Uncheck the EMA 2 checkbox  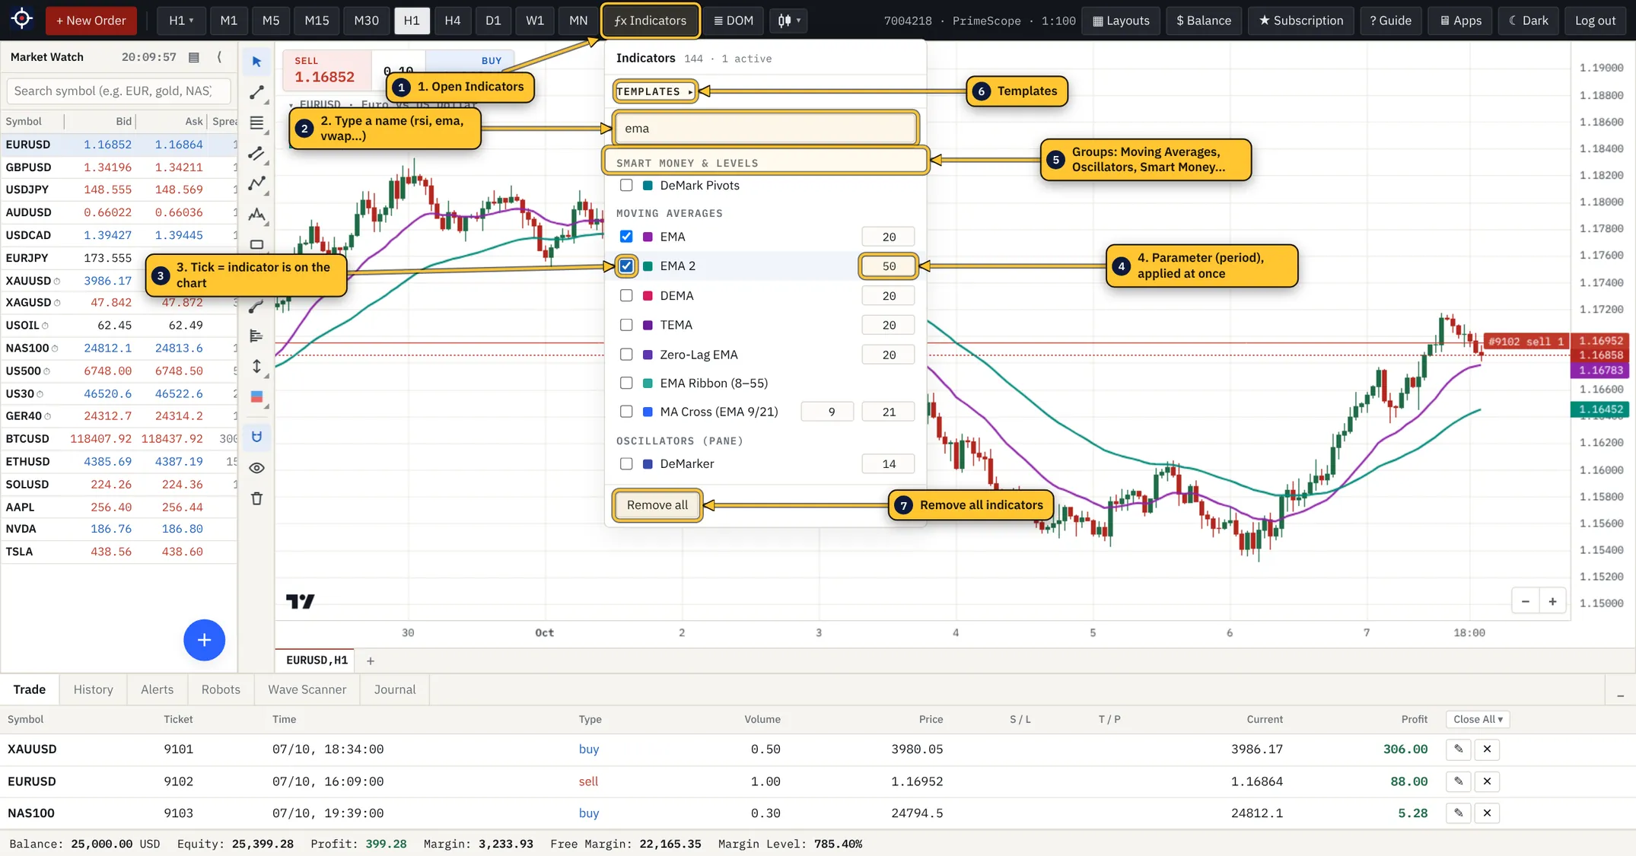[x=626, y=266]
